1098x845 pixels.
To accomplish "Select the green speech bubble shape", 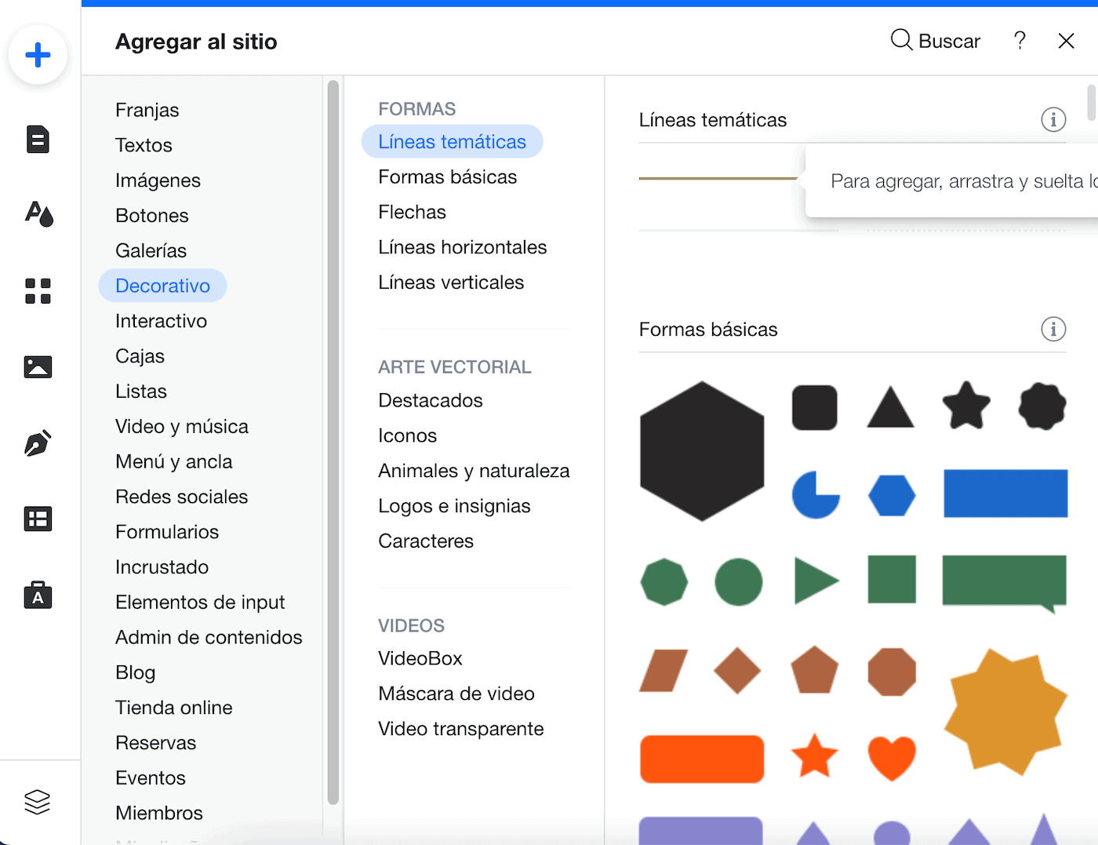I will [1005, 584].
